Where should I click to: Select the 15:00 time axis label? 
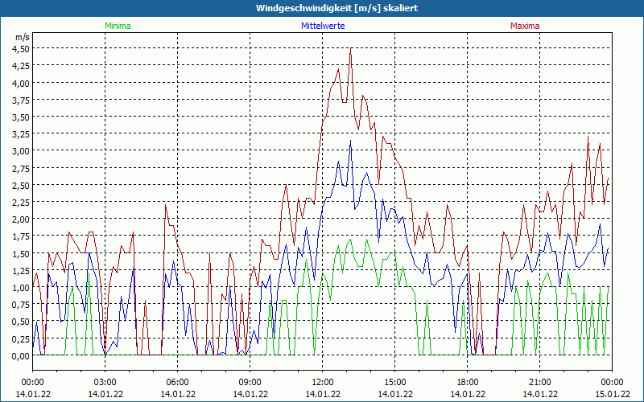[x=394, y=382]
